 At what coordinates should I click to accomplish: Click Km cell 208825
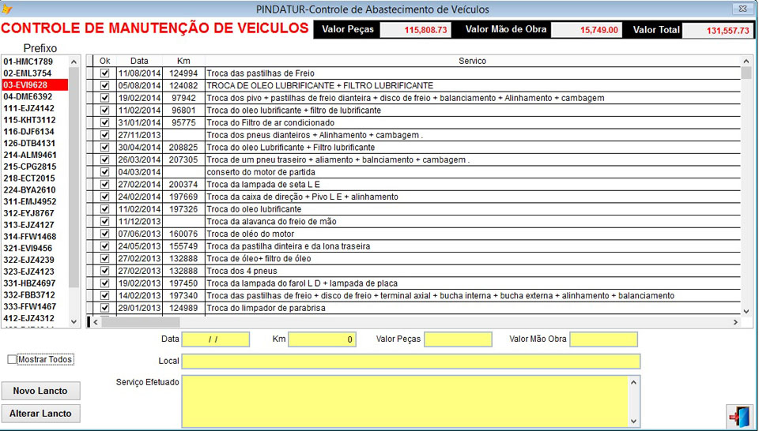tap(183, 148)
